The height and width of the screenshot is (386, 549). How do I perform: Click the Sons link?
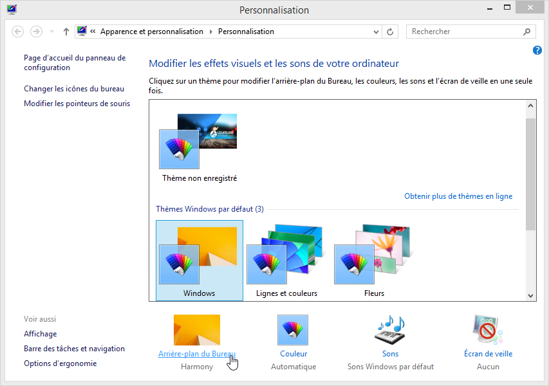391,354
